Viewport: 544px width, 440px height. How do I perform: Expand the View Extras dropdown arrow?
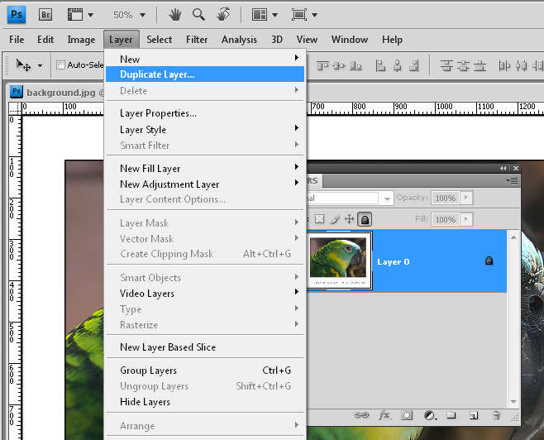click(x=91, y=15)
